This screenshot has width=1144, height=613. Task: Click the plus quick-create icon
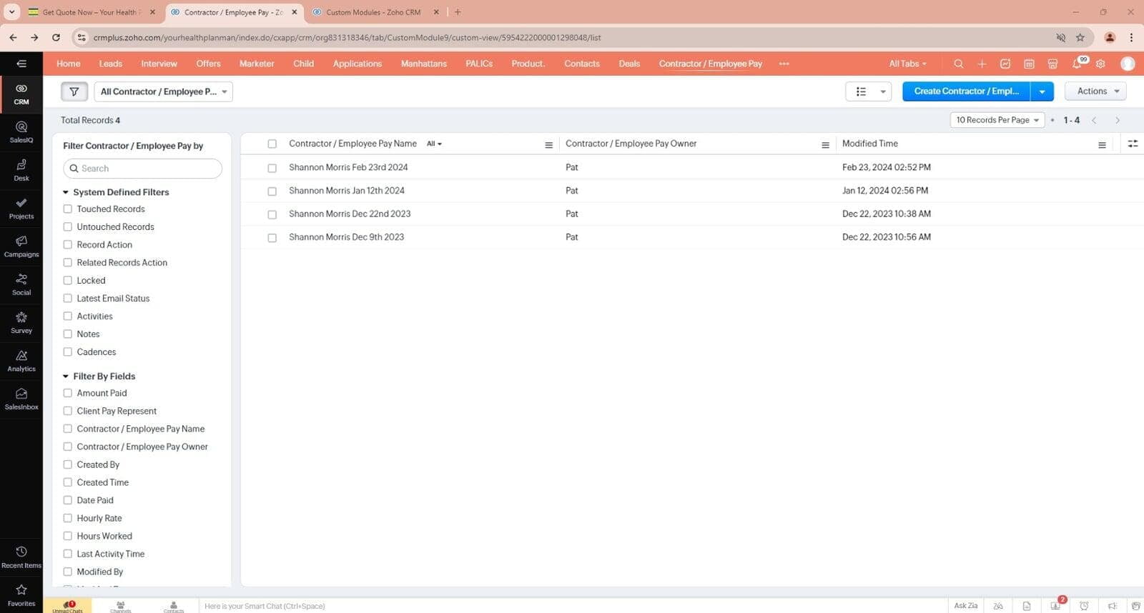pyautogui.click(x=982, y=64)
